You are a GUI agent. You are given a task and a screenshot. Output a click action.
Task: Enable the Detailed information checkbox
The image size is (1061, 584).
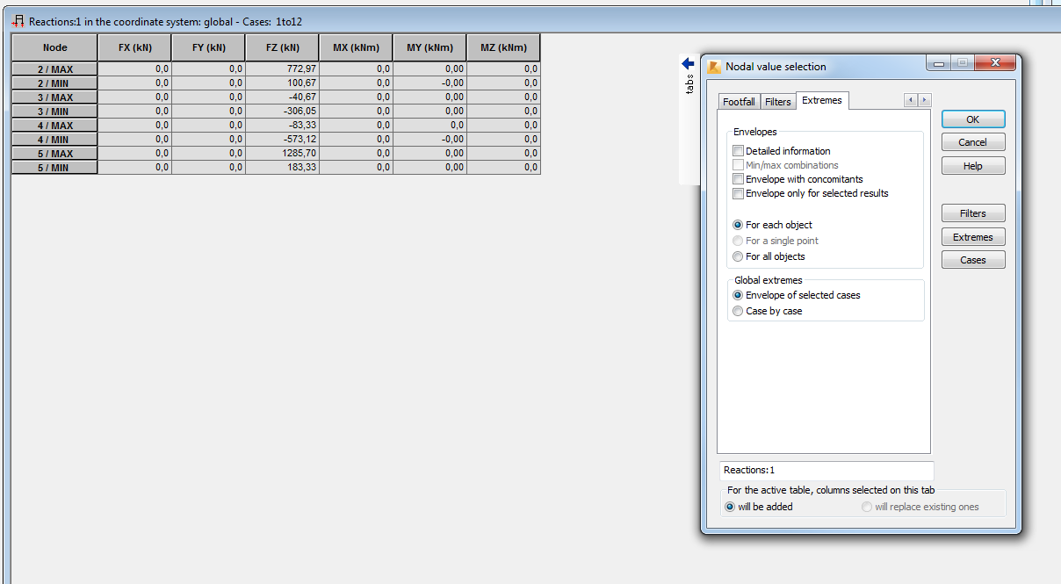tap(738, 150)
